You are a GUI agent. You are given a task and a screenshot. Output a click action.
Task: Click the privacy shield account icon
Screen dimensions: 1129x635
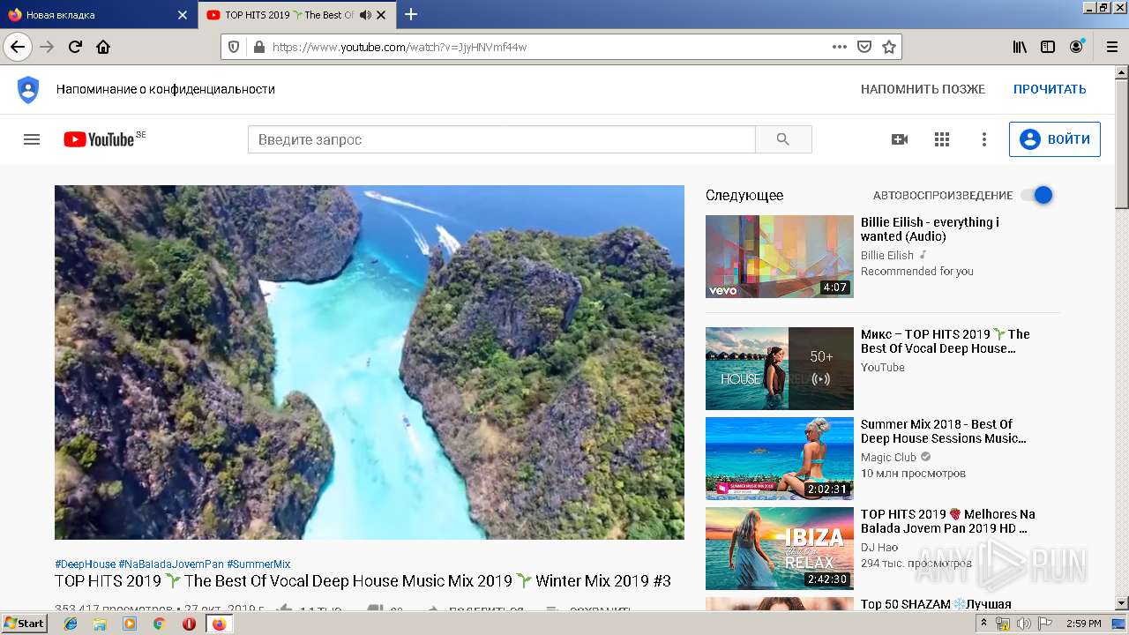point(28,89)
